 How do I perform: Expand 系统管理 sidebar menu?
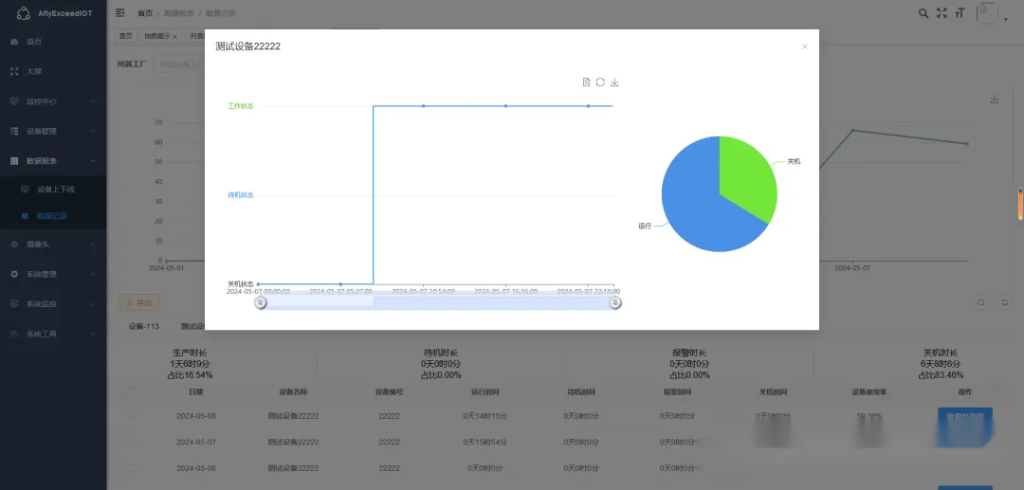(x=53, y=274)
